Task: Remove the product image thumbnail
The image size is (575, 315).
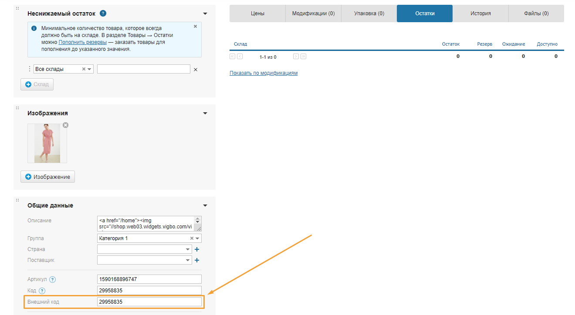Action: click(65, 125)
